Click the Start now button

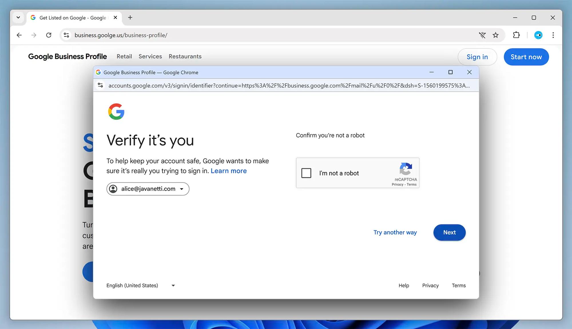(x=526, y=57)
